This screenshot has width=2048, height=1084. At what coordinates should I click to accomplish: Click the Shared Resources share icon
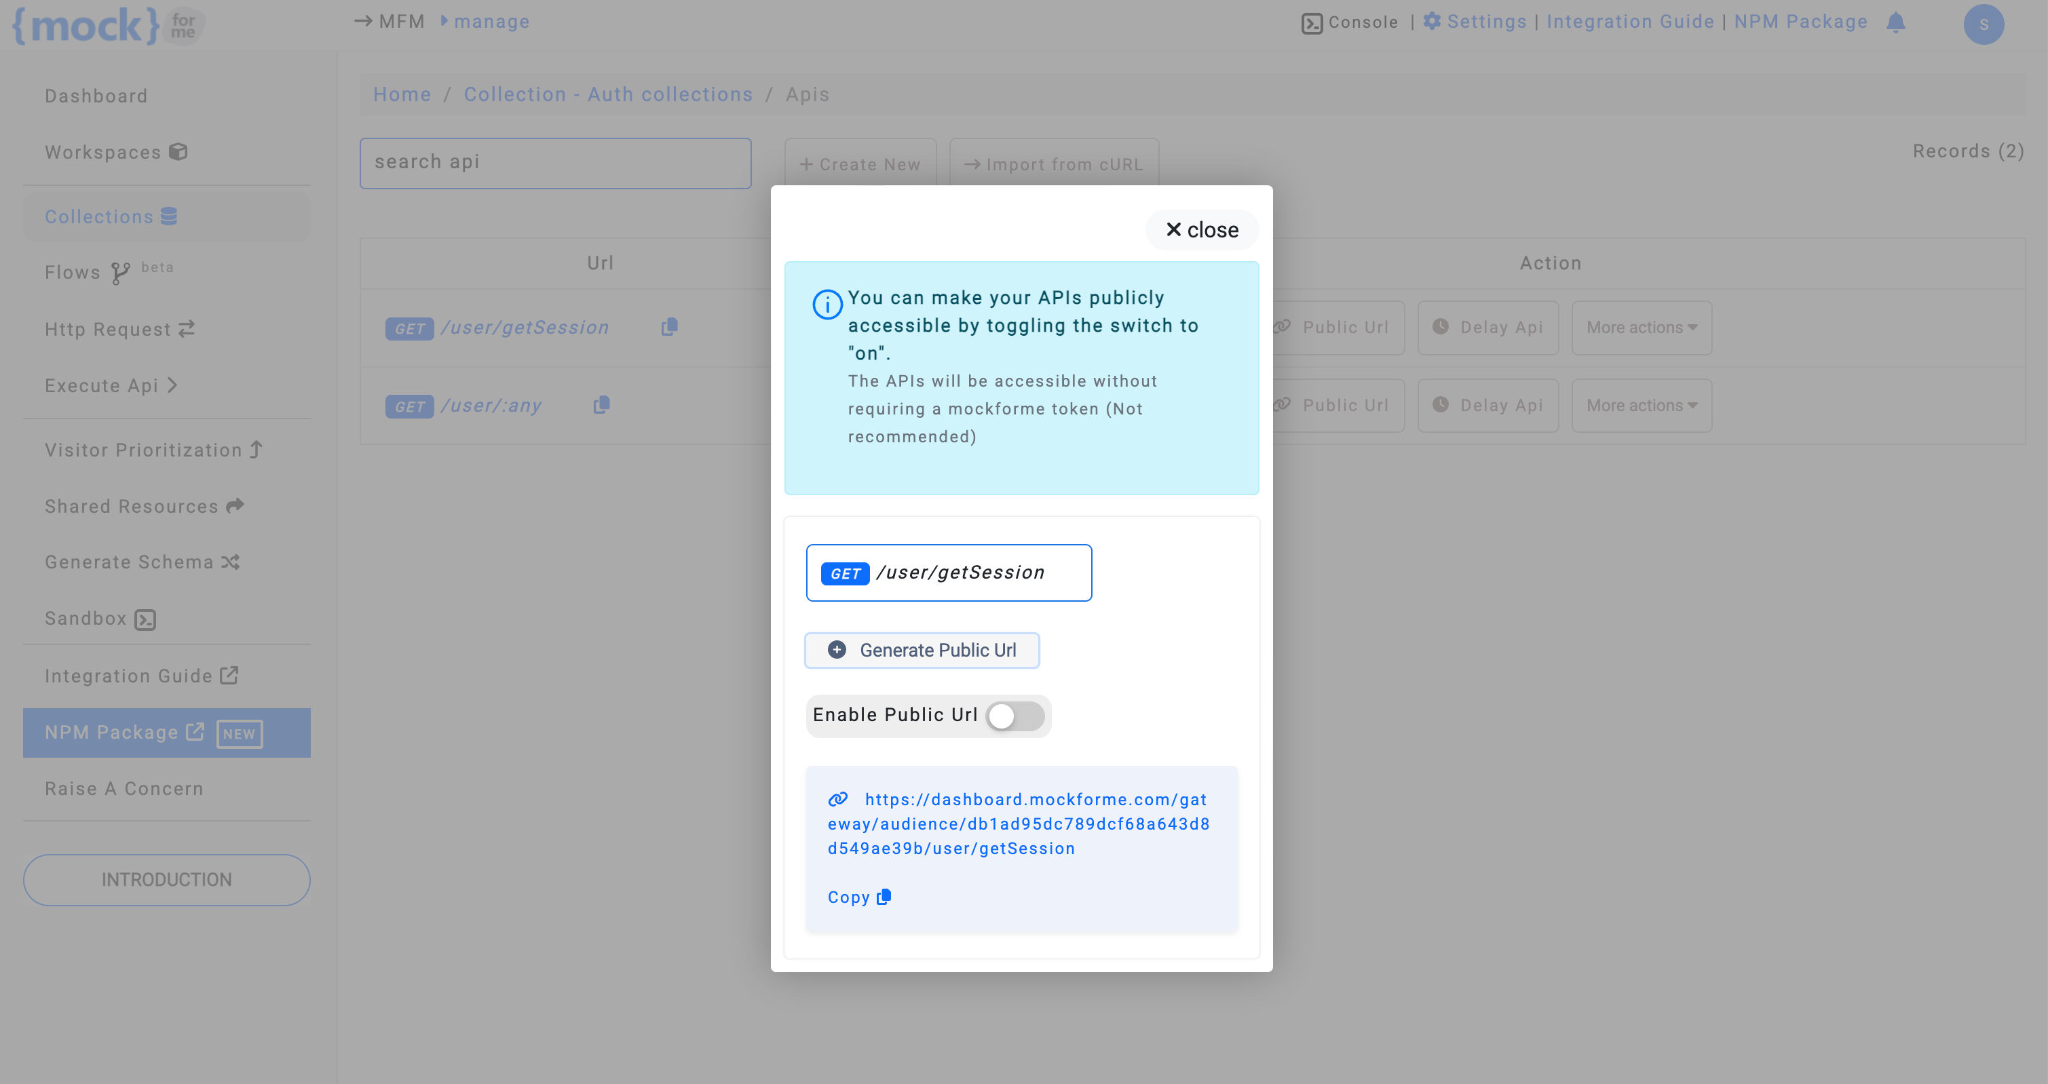(x=235, y=505)
